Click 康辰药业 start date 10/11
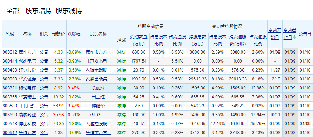Image resolution: width=313 pixels, height=137 pixels. click(275, 115)
